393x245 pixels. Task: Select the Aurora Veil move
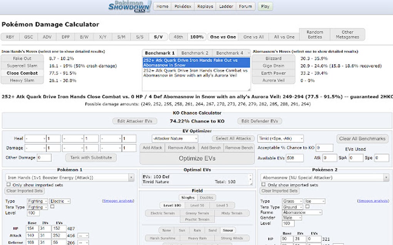[274, 80]
